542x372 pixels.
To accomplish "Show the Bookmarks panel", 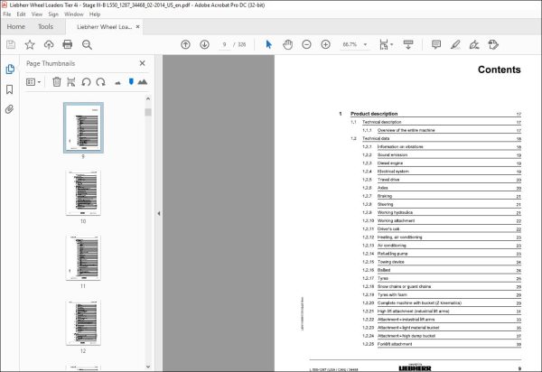I will (10, 89).
